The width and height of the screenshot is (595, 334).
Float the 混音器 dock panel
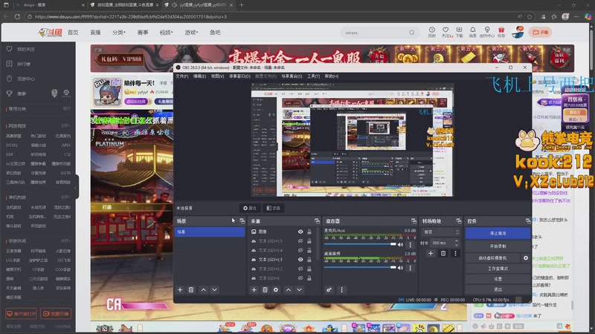pyautogui.click(x=414, y=221)
